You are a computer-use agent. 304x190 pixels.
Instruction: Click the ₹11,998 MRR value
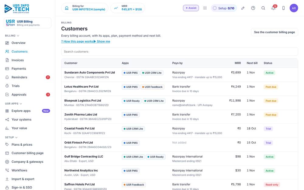(235, 100)
